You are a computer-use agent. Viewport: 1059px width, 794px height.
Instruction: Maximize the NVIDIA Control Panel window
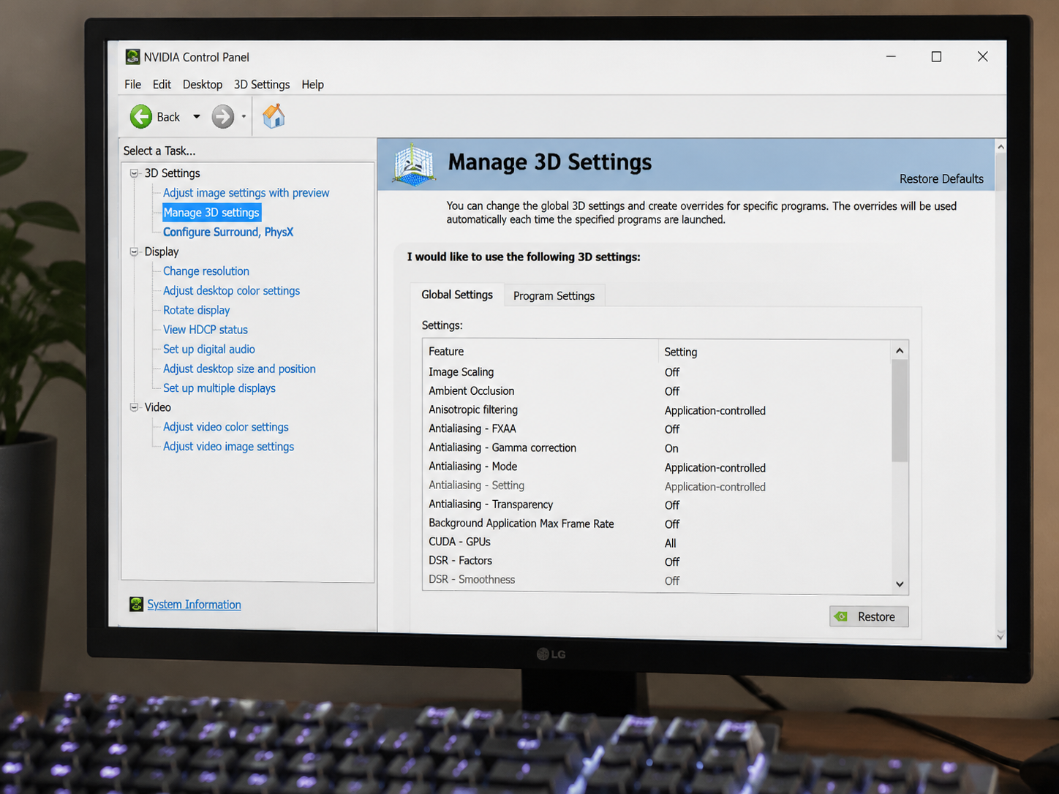[936, 56]
